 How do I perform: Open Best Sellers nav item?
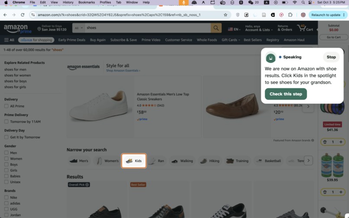point(252,40)
